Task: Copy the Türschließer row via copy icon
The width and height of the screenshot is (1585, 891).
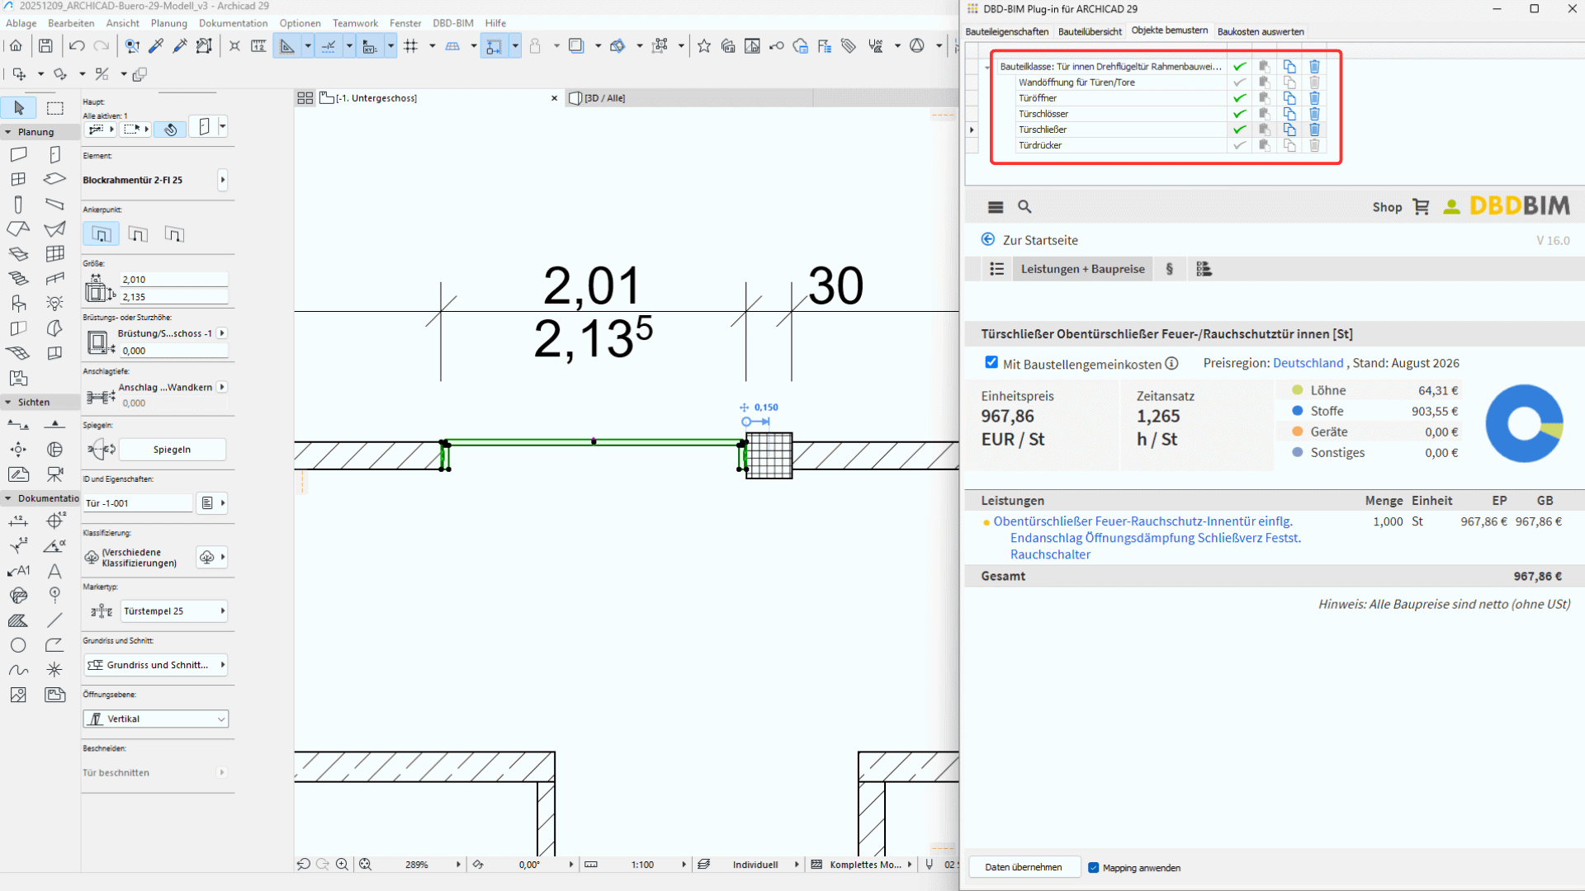Action: [x=1289, y=130]
